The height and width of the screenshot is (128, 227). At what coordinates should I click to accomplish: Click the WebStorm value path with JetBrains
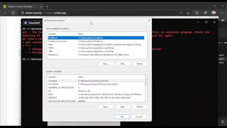point(104,55)
